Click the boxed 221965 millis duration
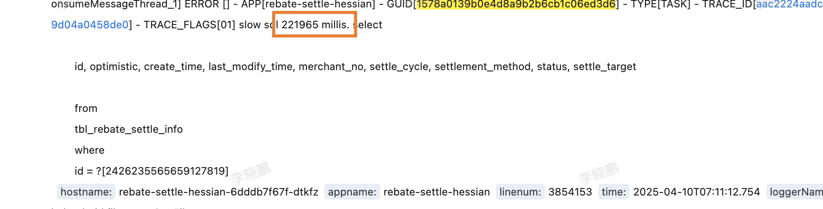Screen dimensions: 823x209 315,25
